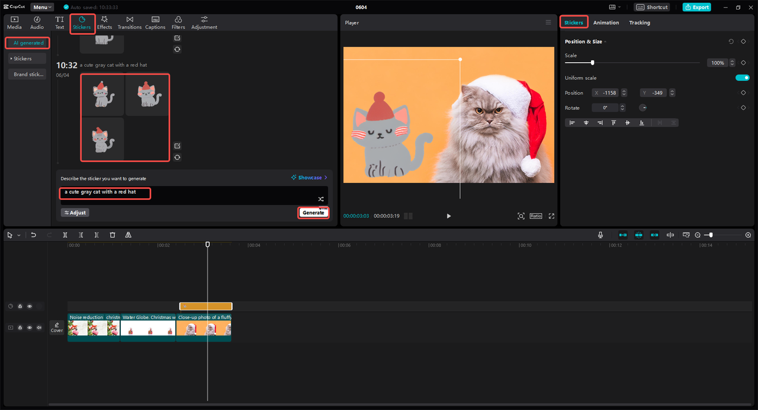Open the Brand stickers category

(x=27, y=74)
